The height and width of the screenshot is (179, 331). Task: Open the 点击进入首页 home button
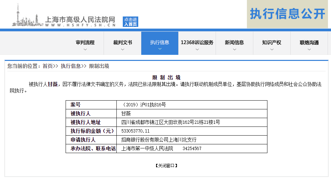131,22
